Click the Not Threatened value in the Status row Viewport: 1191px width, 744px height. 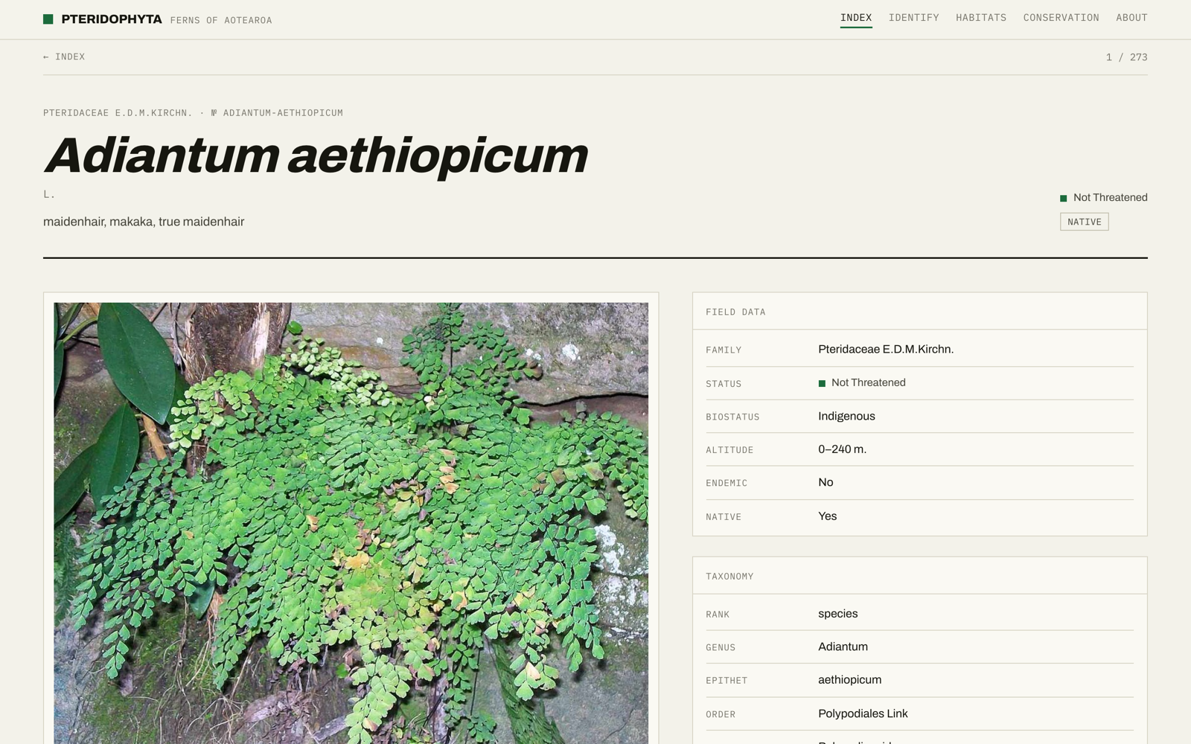point(868,382)
